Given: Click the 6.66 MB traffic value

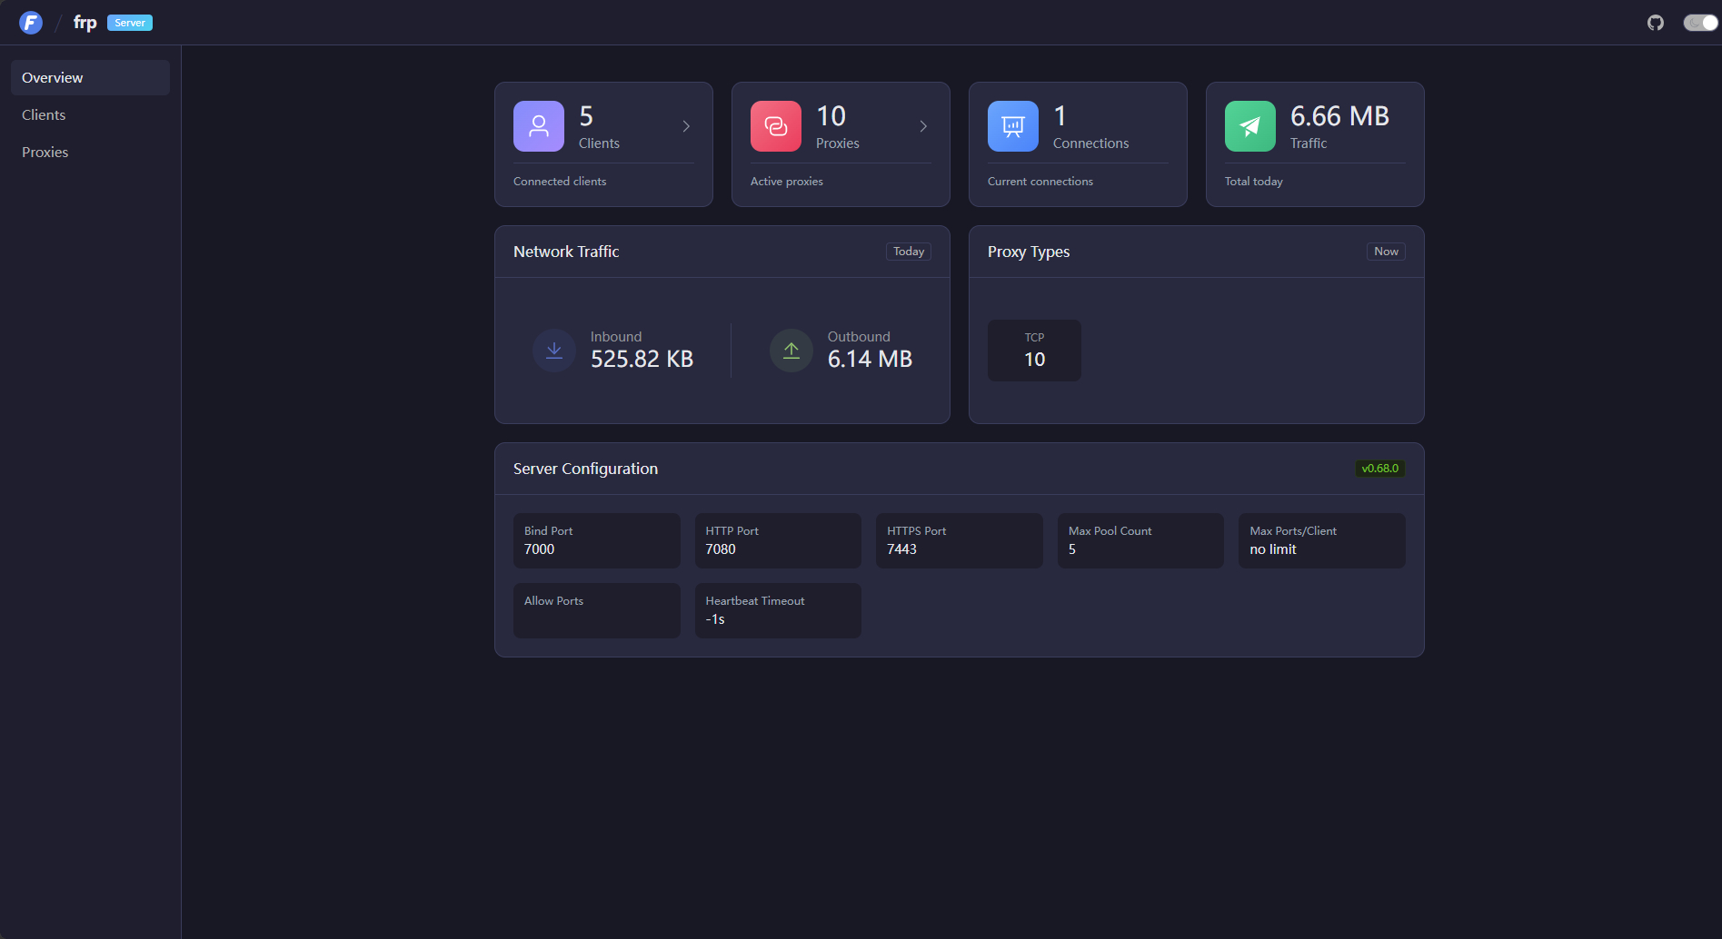Looking at the screenshot, I should click(1339, 116).
